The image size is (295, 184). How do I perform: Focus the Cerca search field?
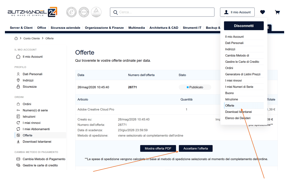click(x=162, y=12)
